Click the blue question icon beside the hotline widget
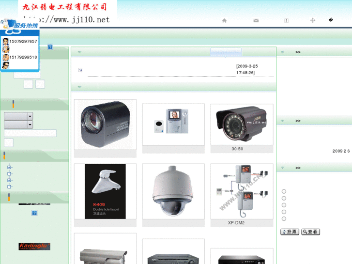This screenshot has height=264, width=352. click(50, 47)
